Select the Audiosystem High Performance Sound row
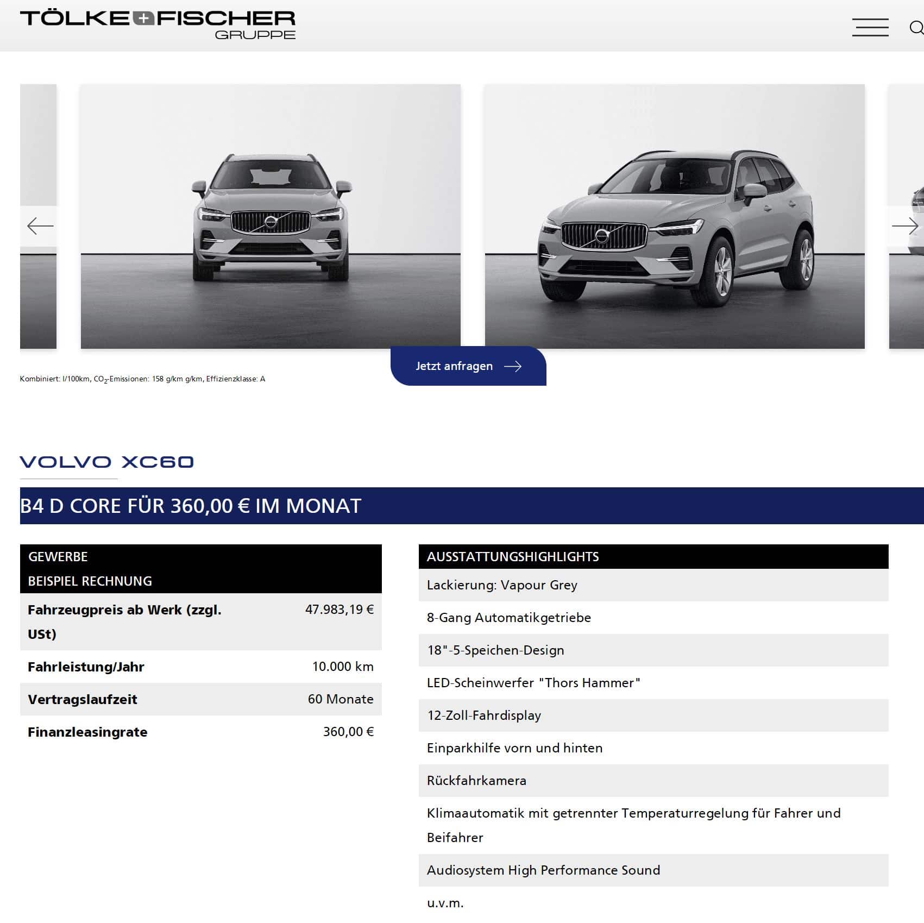 click(x=653, y=870)
